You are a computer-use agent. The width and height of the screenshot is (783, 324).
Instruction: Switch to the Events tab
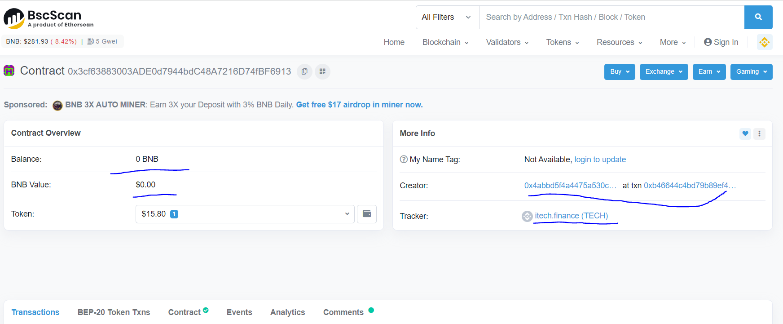point(239,312)
